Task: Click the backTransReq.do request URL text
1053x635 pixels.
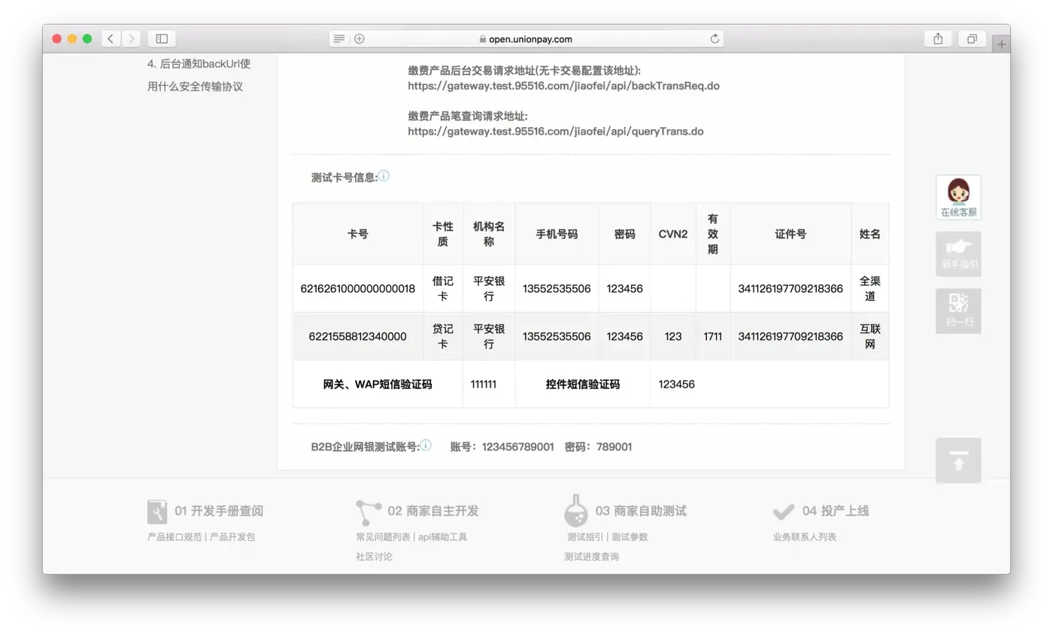Action: click(x=563, y=85)
